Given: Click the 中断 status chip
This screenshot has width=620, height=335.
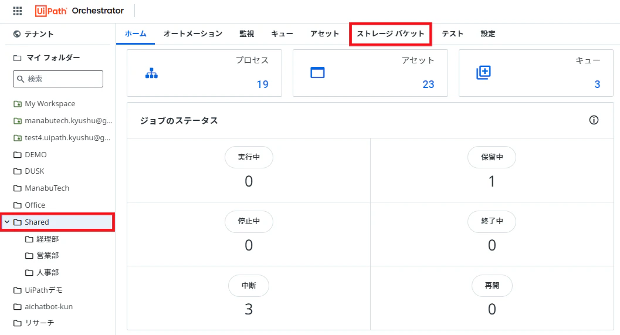Looking at the screenshot, I should coord(249,286).
